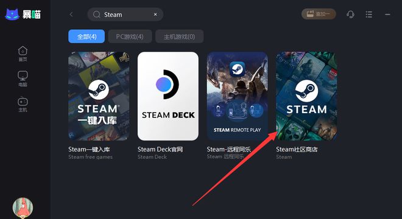The width and height of the screenshot is (402, 219).
Task: Click the cat logo in the sidebar
Action: 12,15
